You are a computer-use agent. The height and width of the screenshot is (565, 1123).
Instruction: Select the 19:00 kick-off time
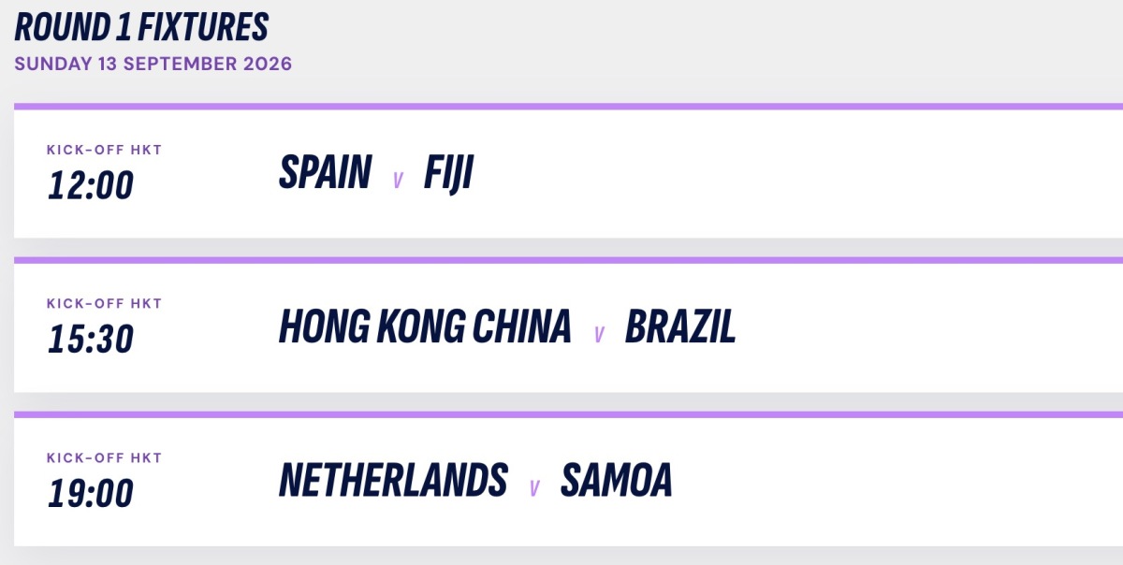coord(91,493)
